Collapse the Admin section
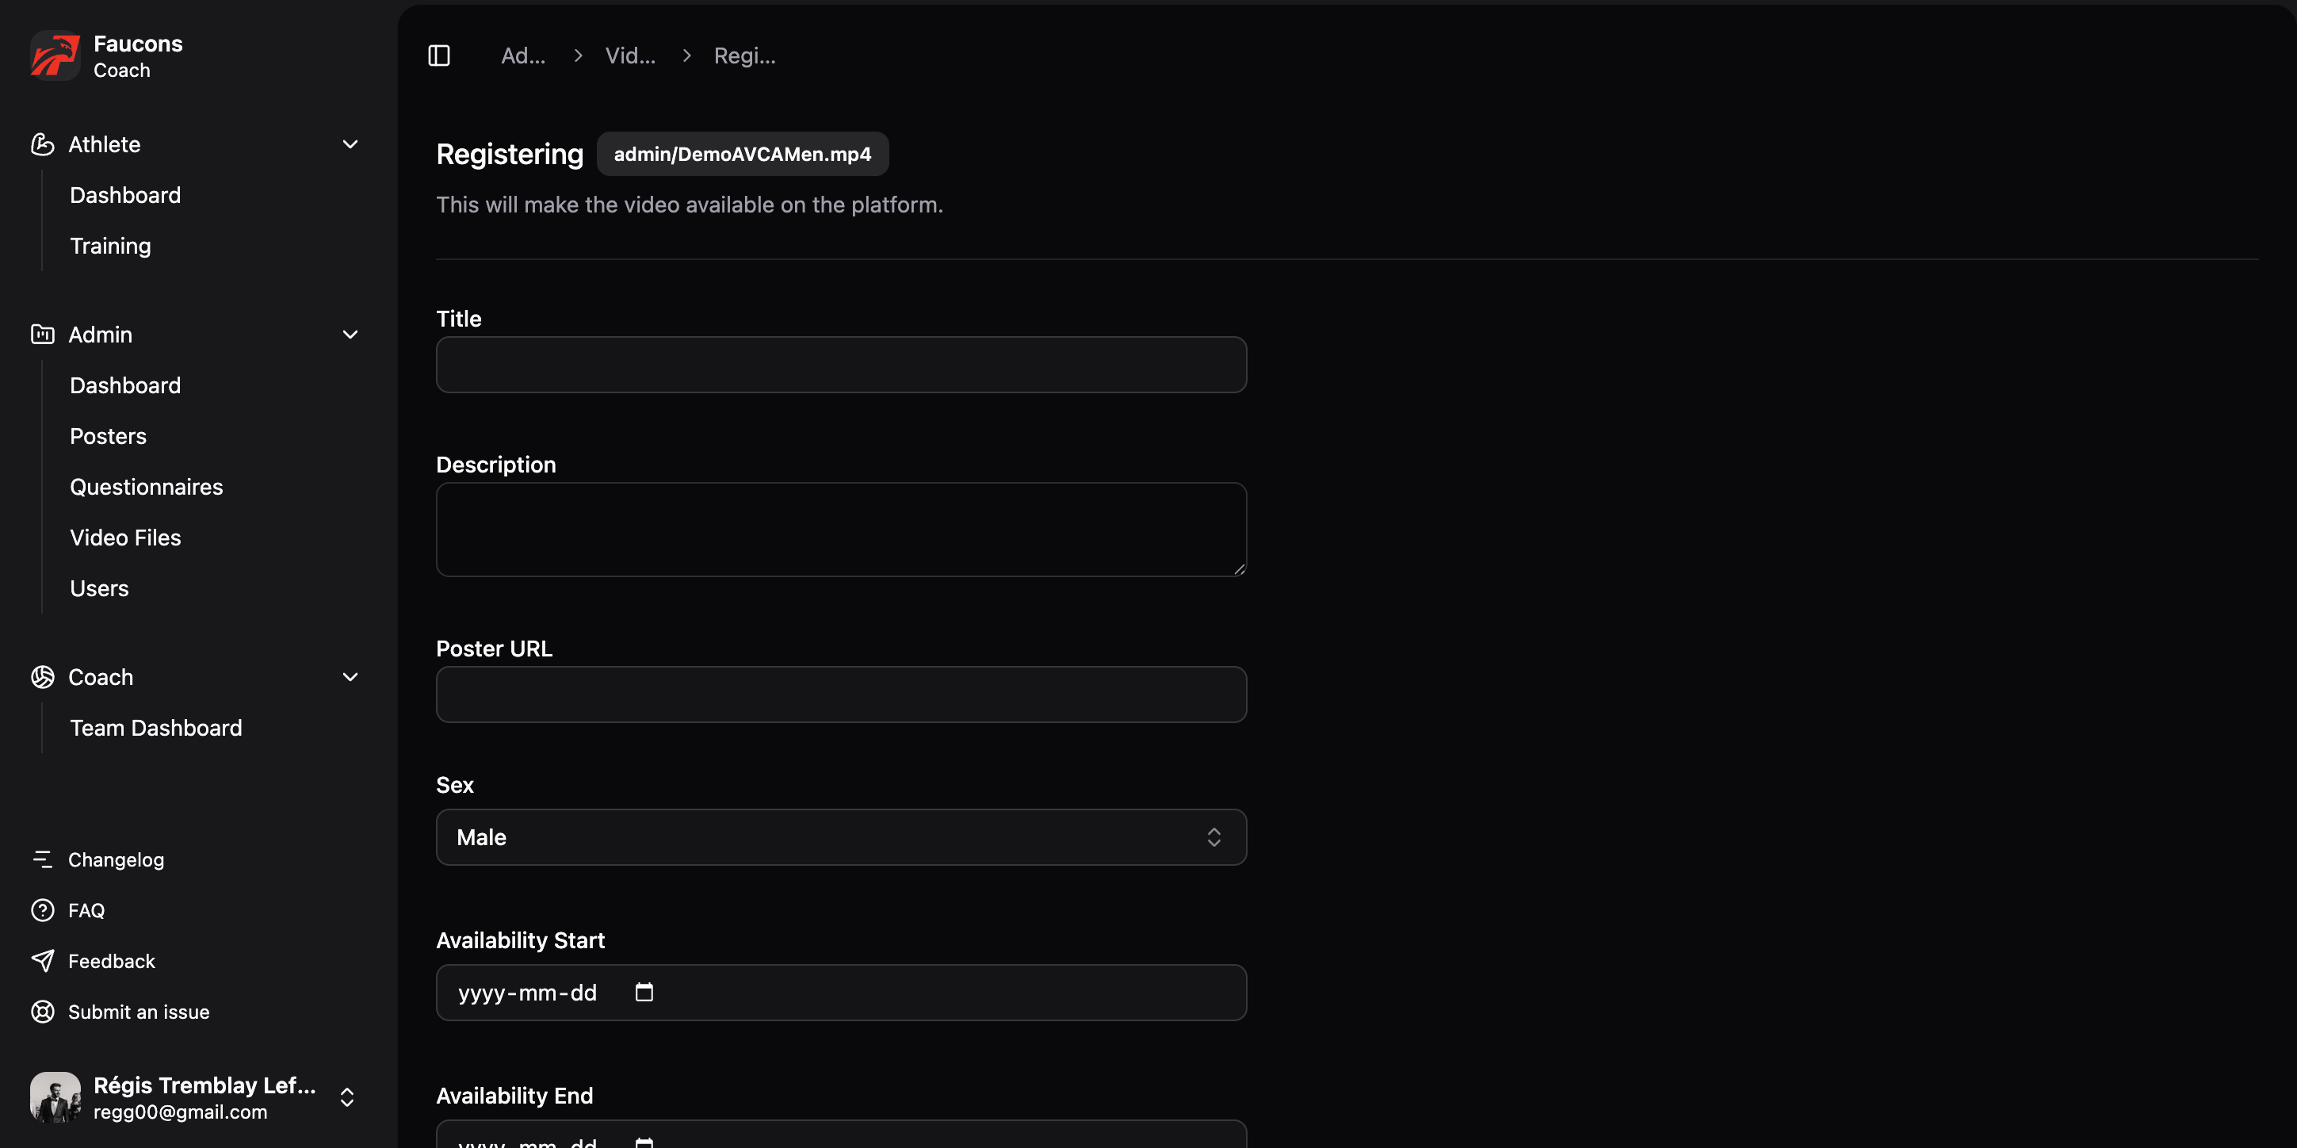Viewport: 2297px width, 1148px height. (x=350, y=334)
